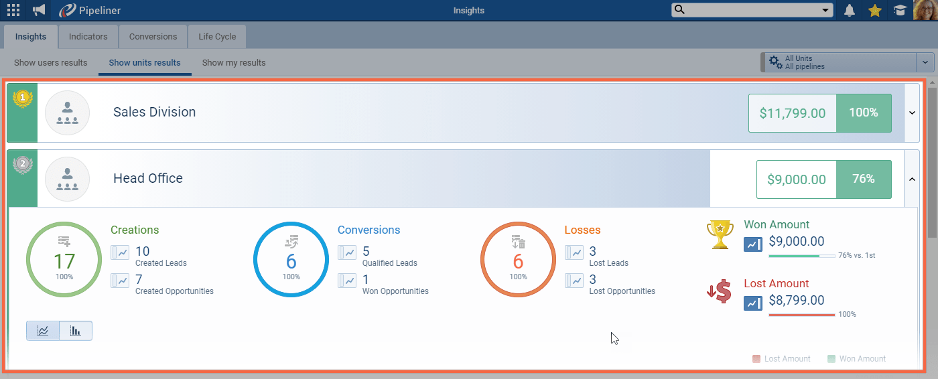
Task: Collapse the Head Office row
Action: click(x=912, y=179)
